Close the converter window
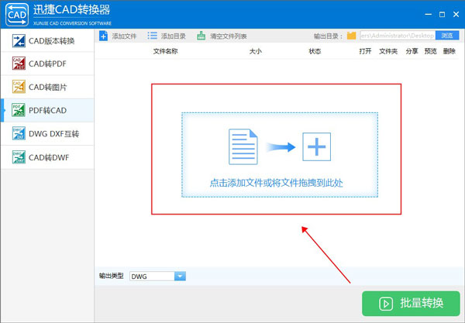 (x=456, y=14)
